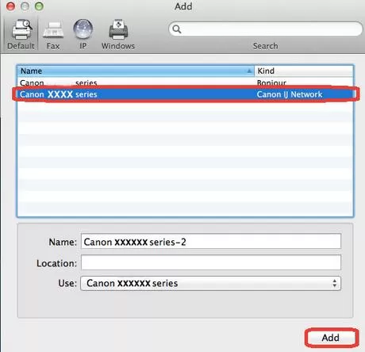Select the Default printer browser icon

click(x=21, y=29)
